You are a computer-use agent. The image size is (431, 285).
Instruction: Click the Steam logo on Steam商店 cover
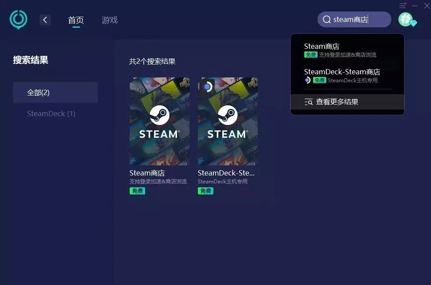(x=159, y=115)
